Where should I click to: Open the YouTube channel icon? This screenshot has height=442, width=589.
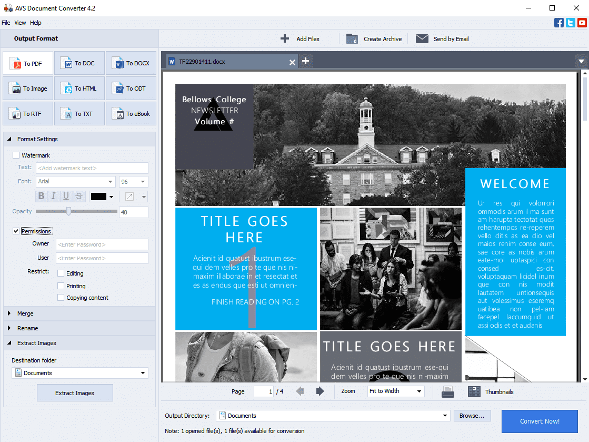point(582,23)
